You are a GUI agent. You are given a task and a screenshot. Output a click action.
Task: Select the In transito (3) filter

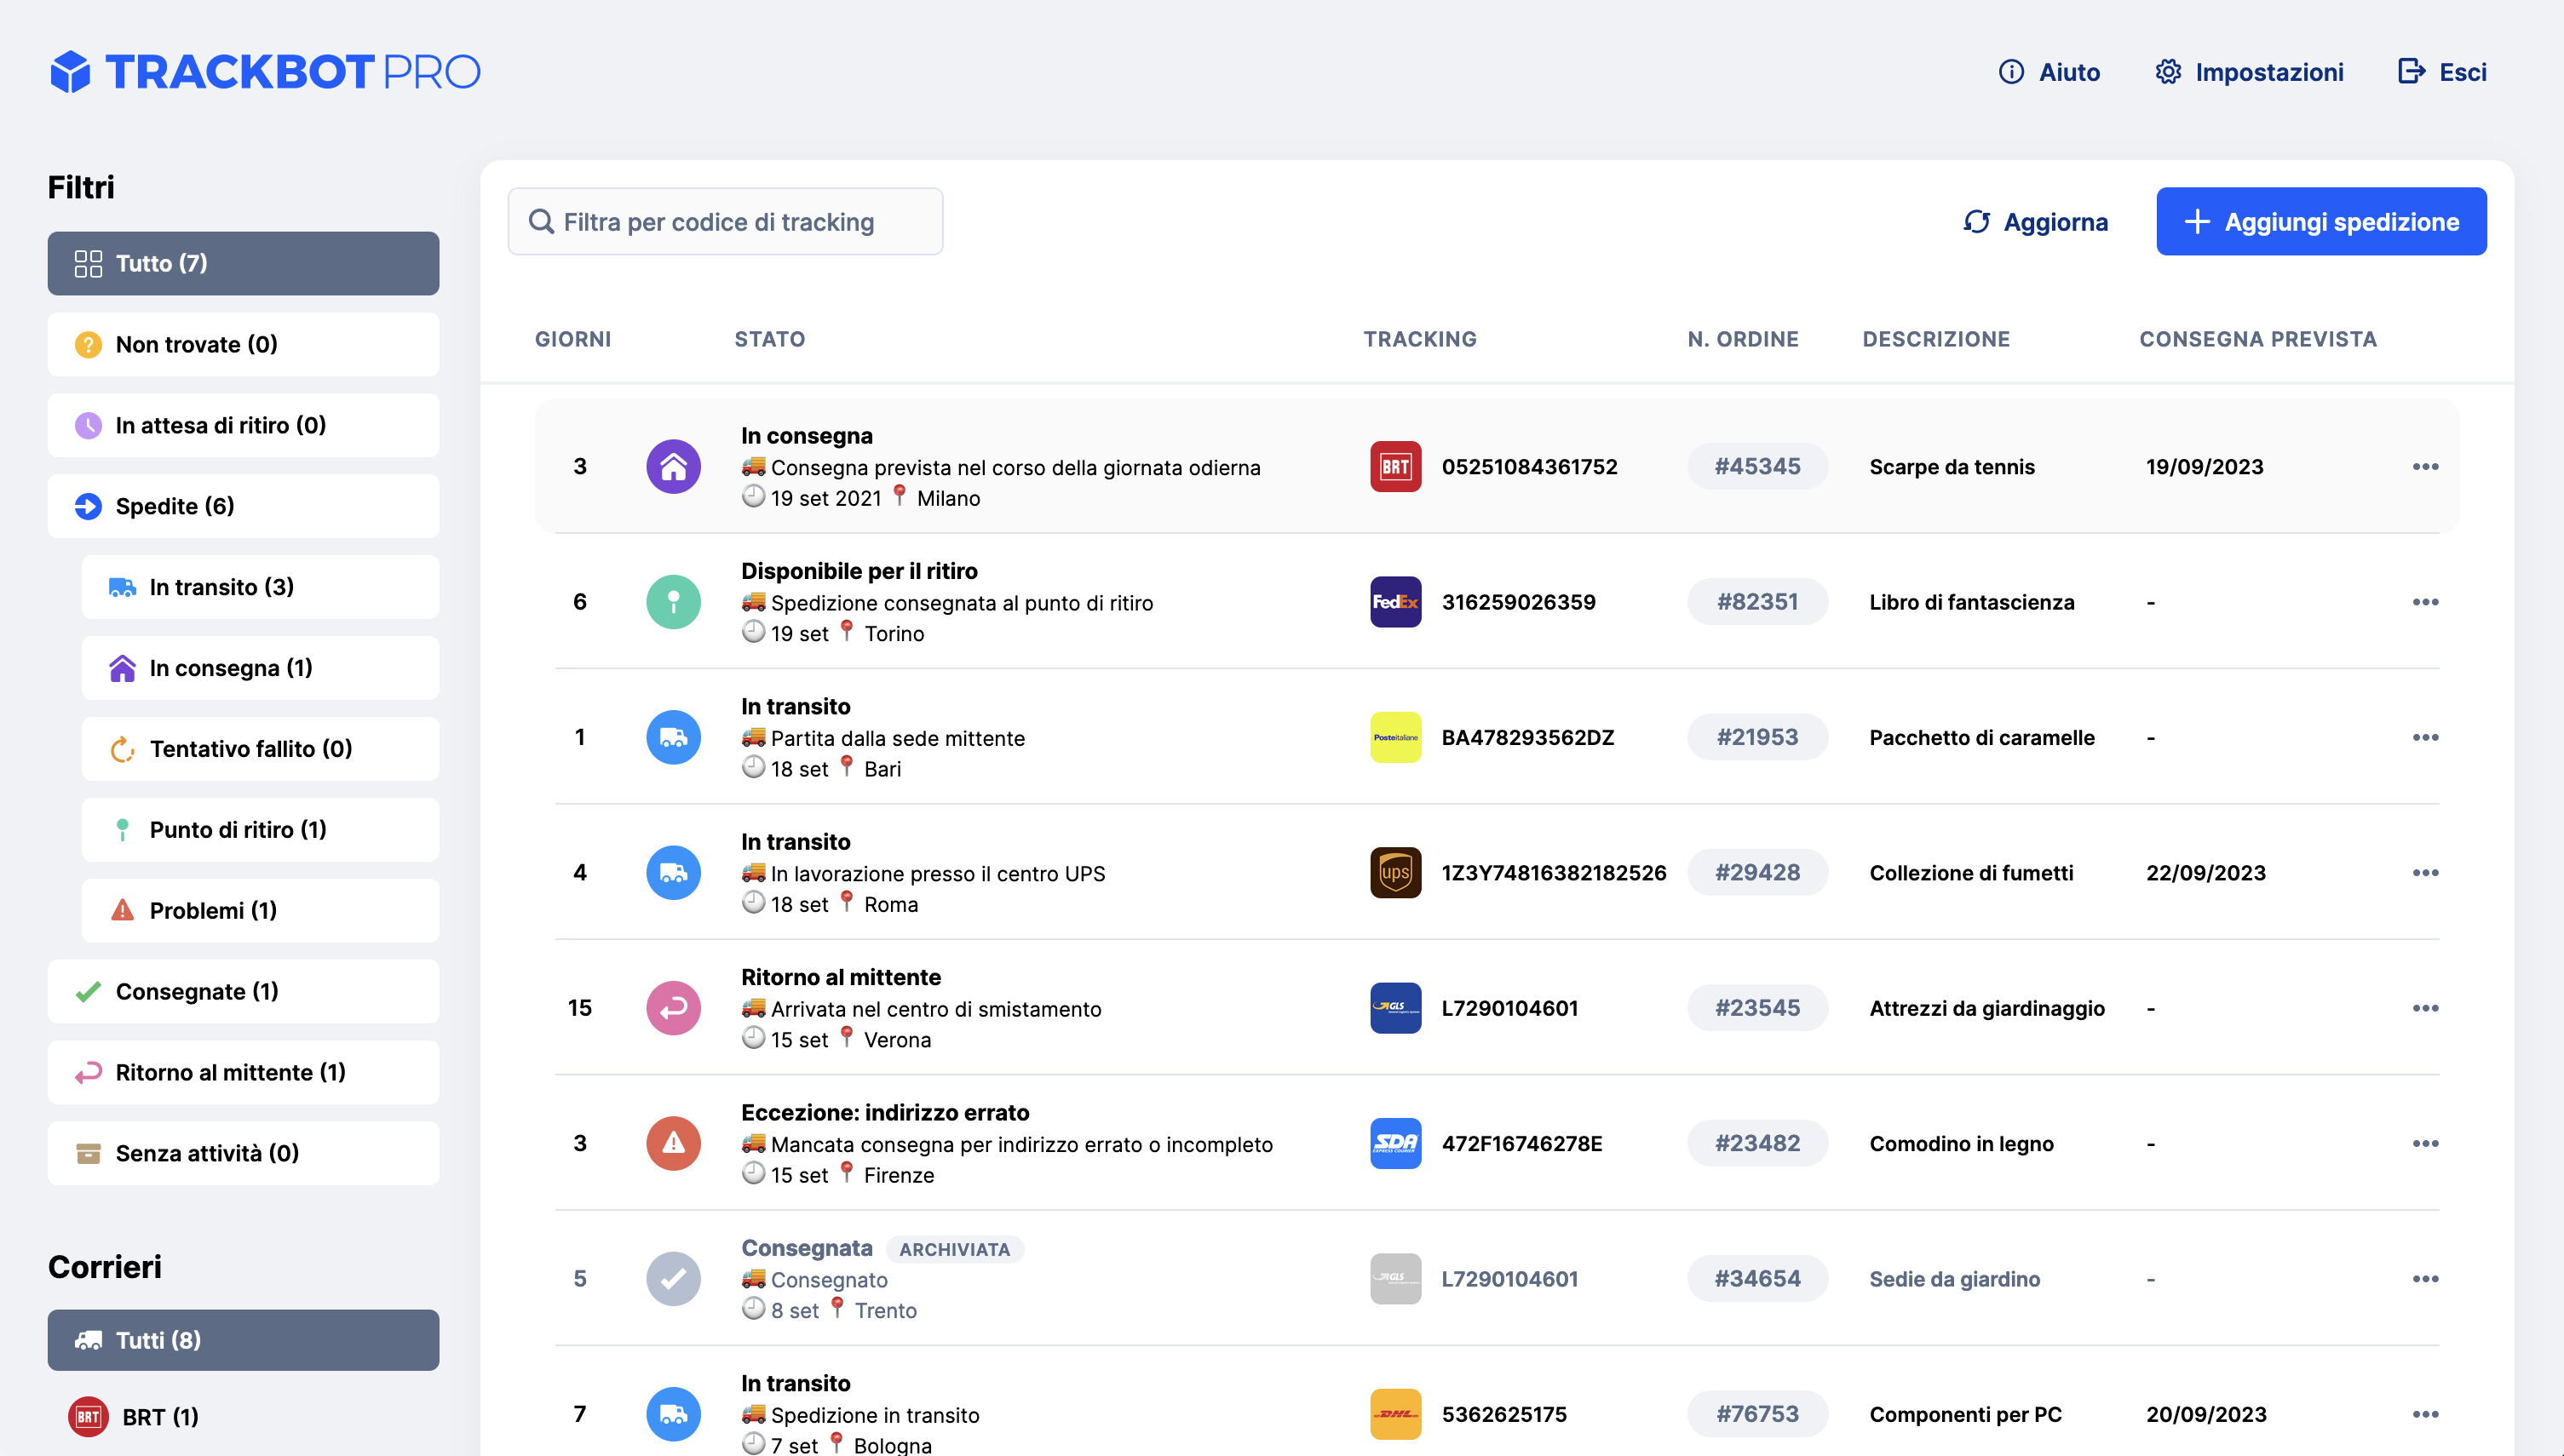(x=260, y=587)
